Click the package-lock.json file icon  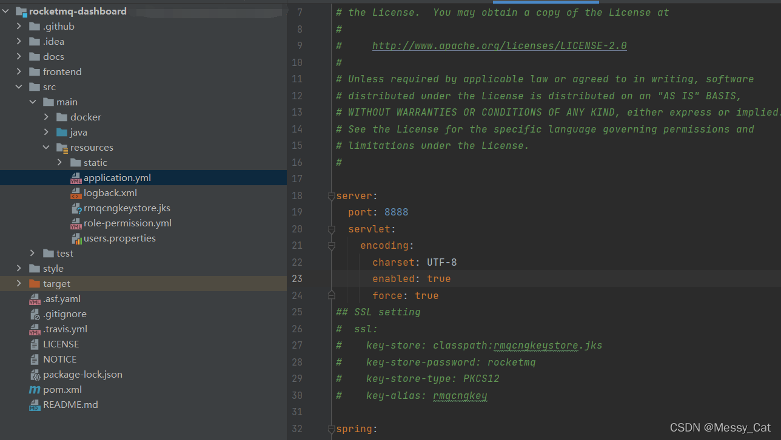35,375
